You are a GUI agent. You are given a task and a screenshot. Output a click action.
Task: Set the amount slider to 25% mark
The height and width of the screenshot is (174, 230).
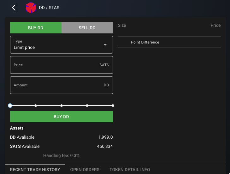[36, 106]
